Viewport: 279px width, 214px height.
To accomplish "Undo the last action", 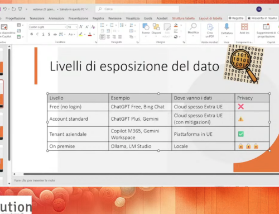I will tap(5, 9).
